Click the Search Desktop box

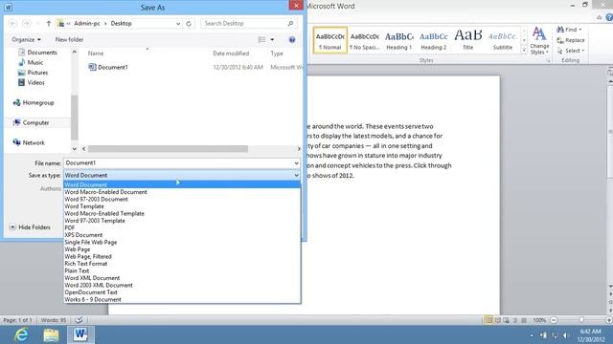249,23
